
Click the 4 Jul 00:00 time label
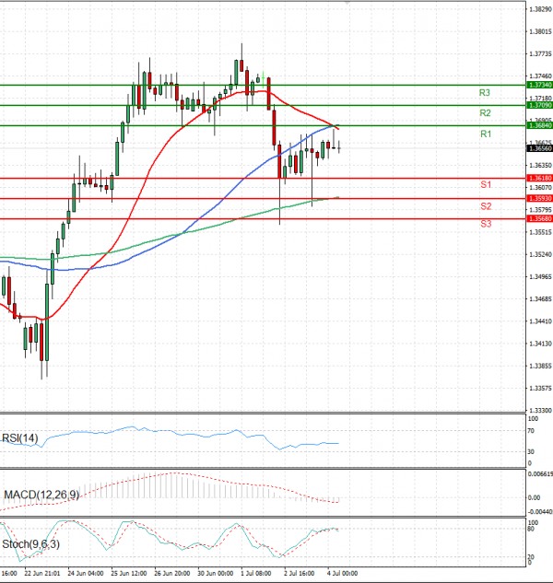(x=342, y=574)
